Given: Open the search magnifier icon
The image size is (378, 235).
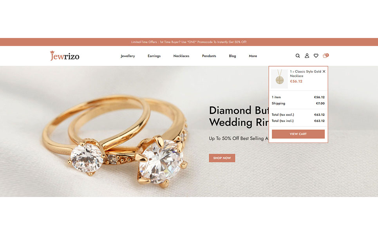Looking at the screenshot, I should pos(298,56).
